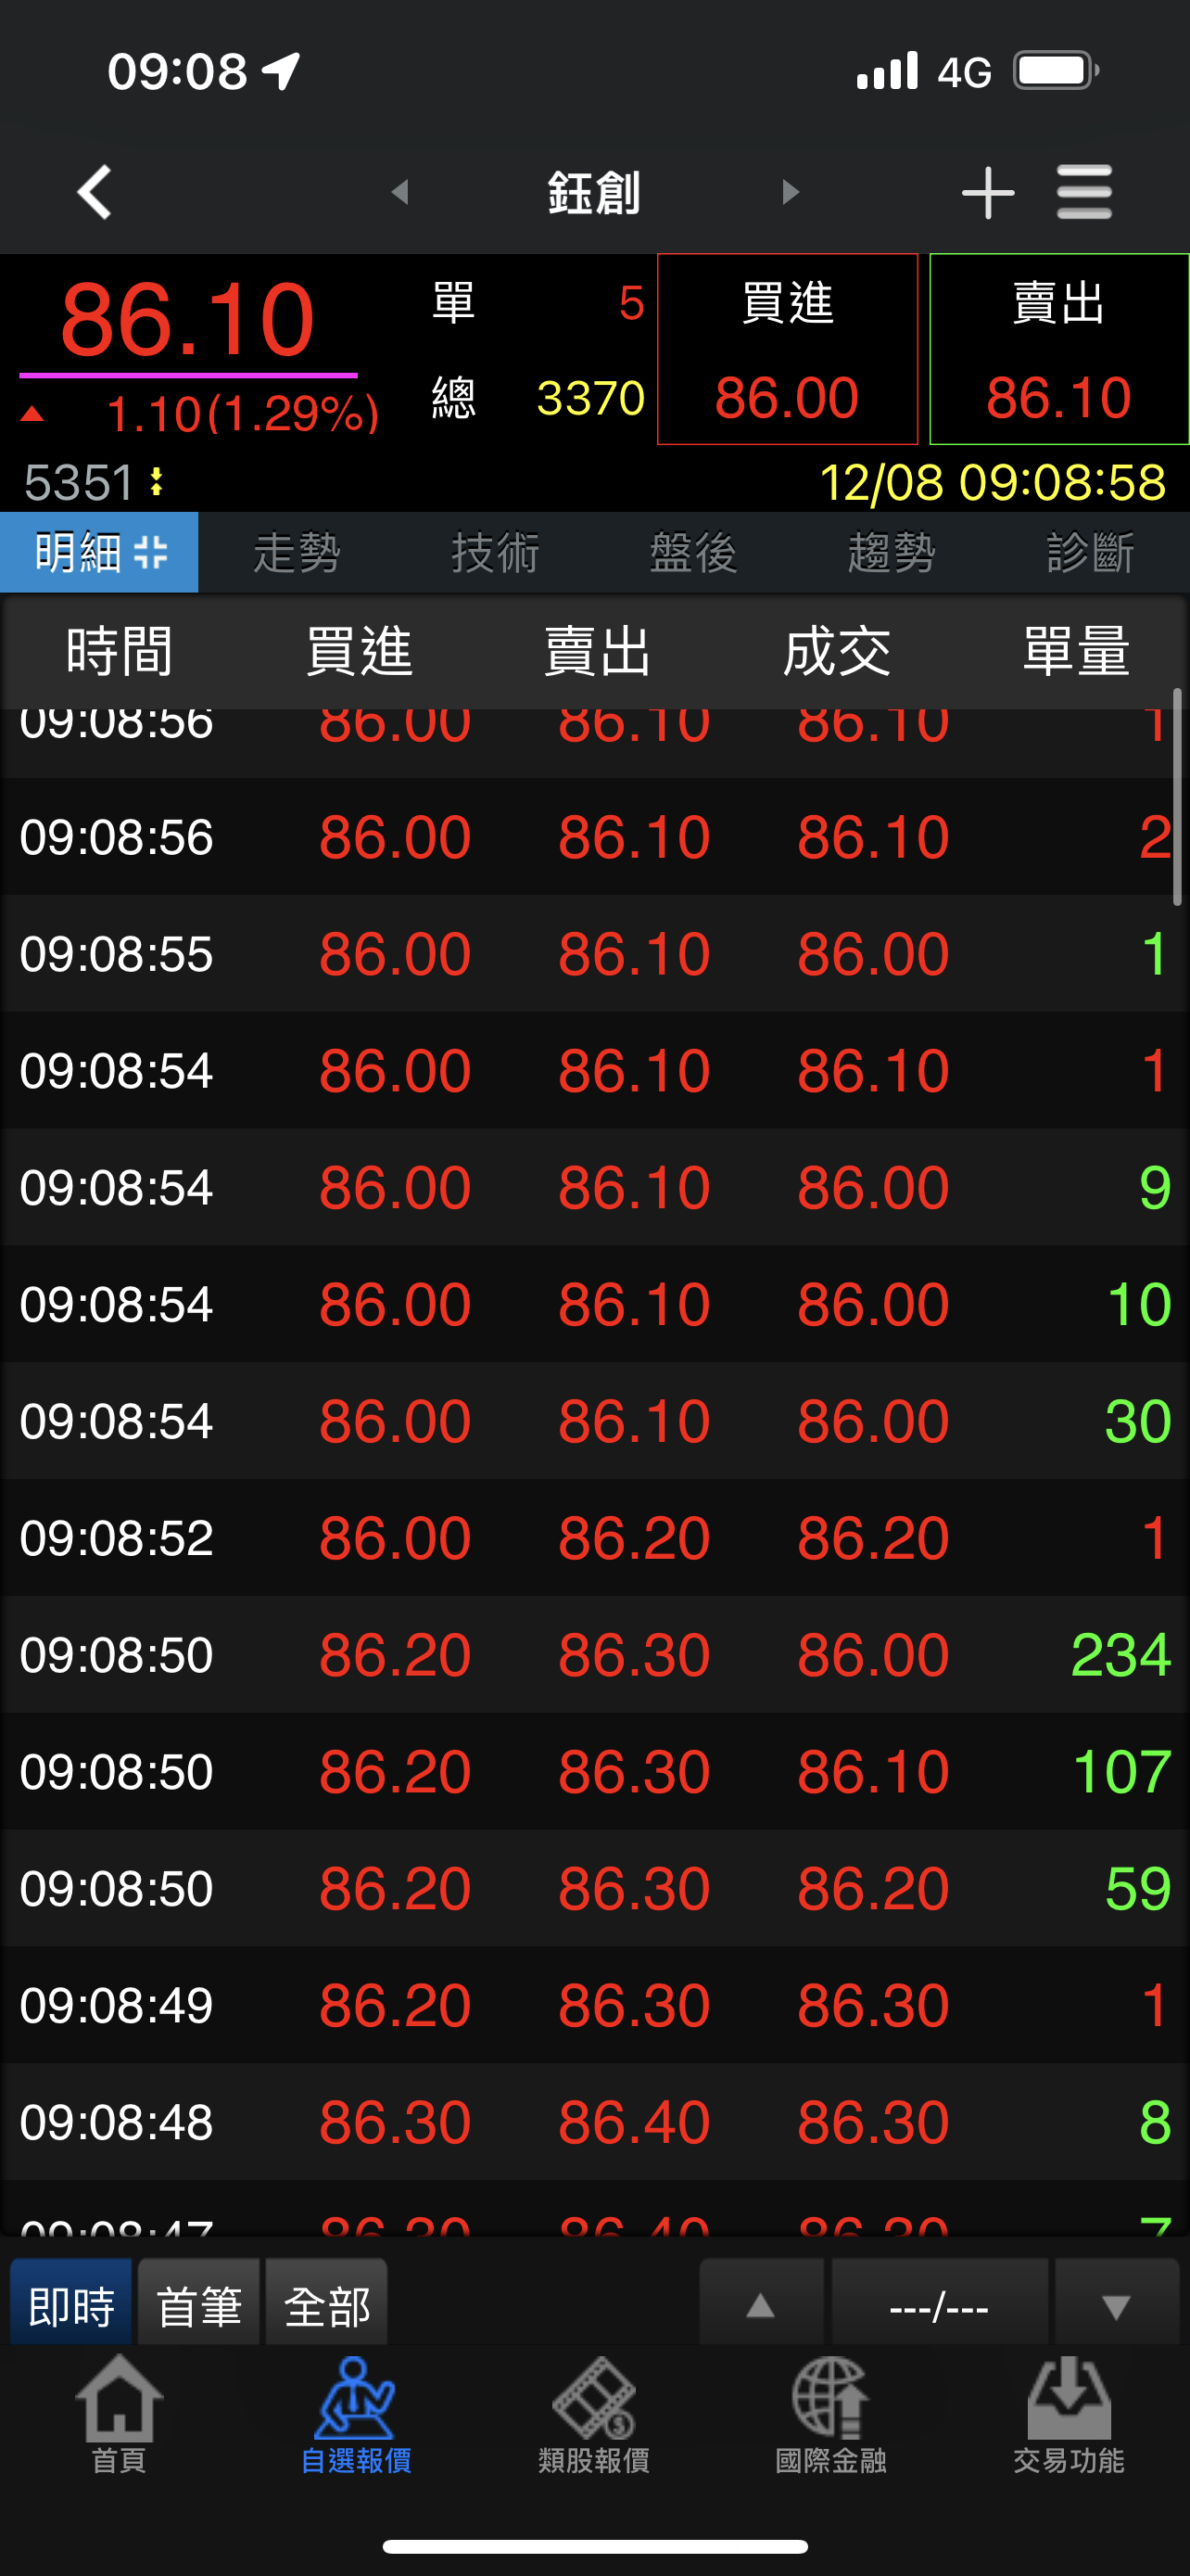
Task: Select the 首筆 first-trade filter
Action: coord(199,2307)
